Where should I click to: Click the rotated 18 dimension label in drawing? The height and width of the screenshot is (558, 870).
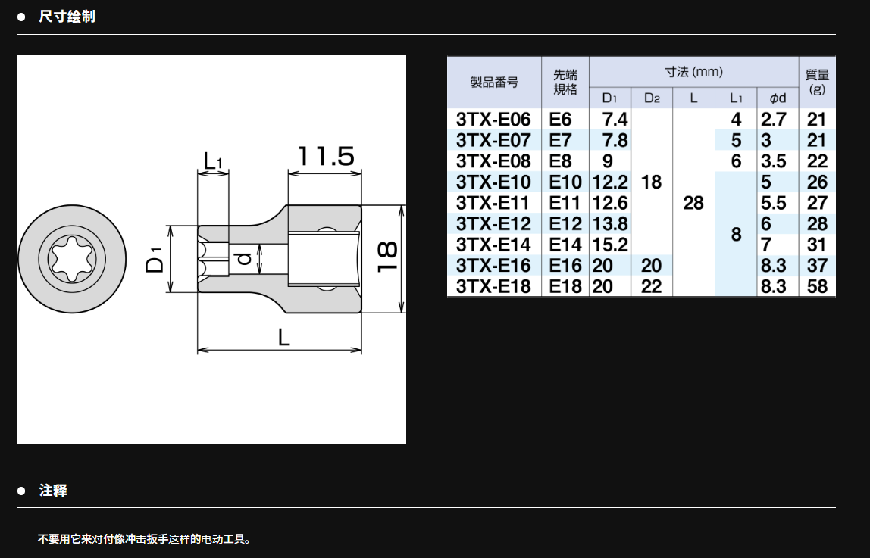387,258
